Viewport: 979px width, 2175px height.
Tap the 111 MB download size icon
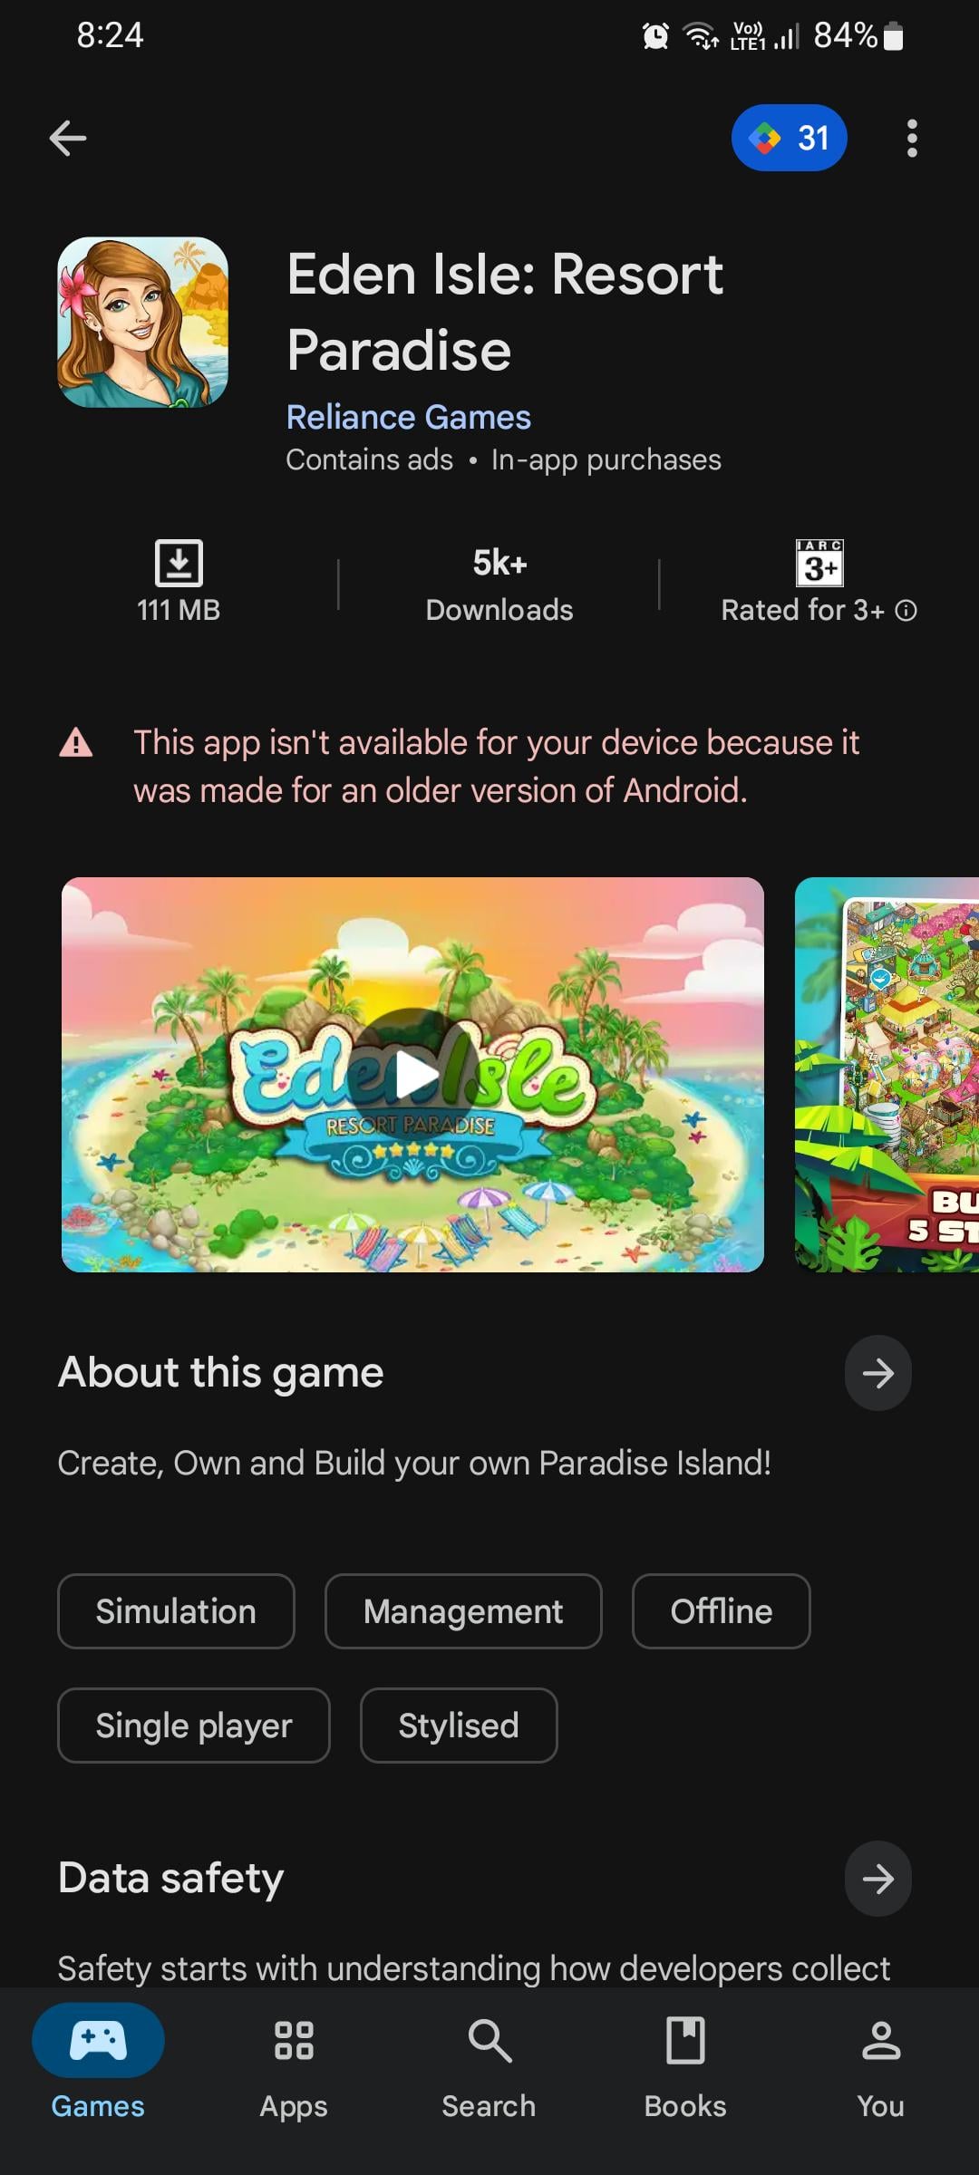(179, 563)
